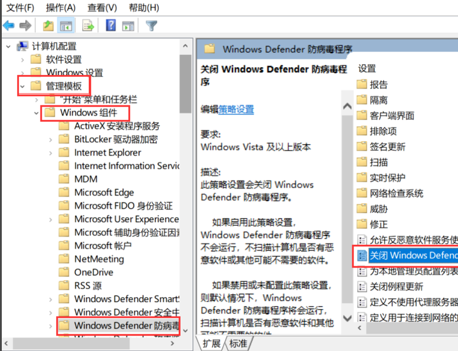Image resolution: width=458 pixels, height=351 pixels.
Task: Select the NetMeeting tree folder
Action: pos(100,259)
